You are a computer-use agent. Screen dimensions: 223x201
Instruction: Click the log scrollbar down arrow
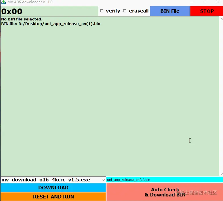221,174
